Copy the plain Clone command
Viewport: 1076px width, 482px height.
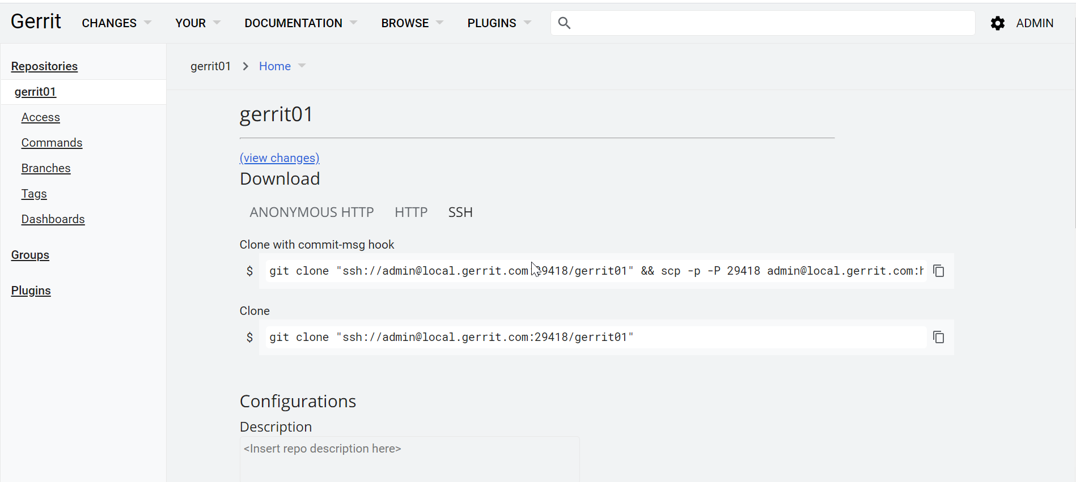939,337
